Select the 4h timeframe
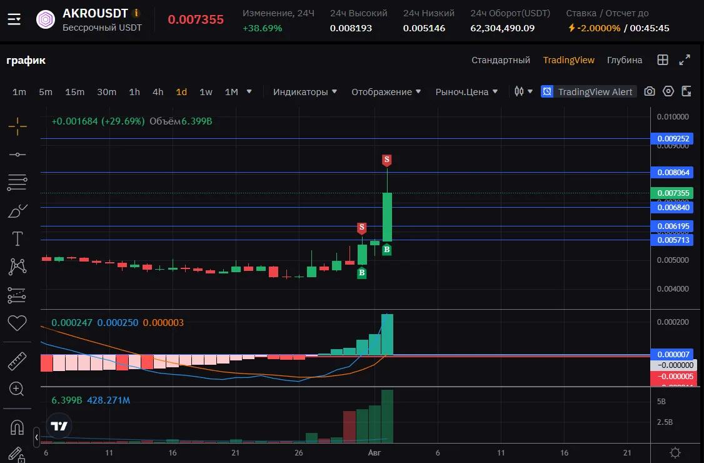This screenshot has width=704, height=463. [158, 92]
